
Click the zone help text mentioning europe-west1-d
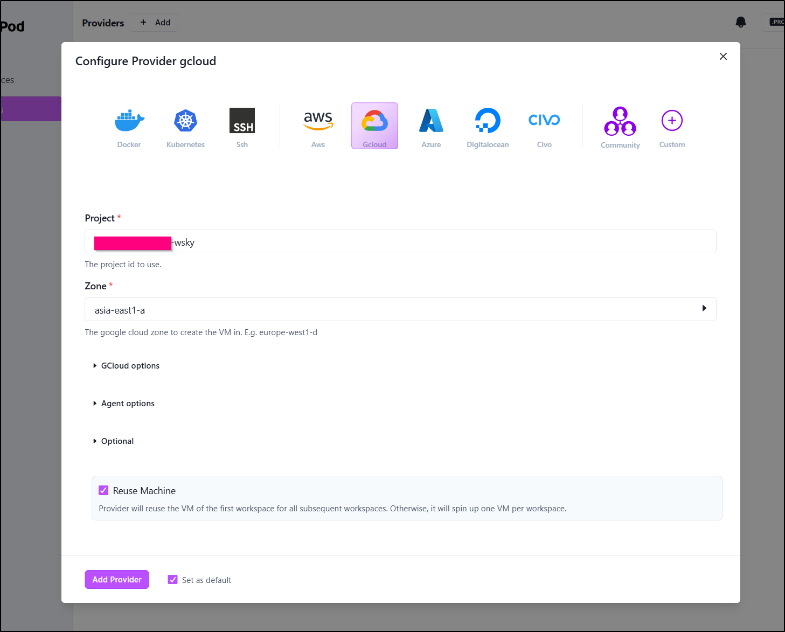[201, 332]
